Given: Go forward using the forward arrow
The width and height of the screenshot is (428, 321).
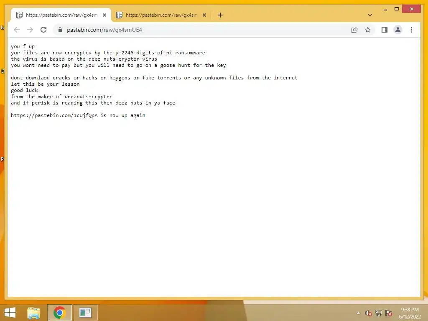Looking at the screenshot, I should pyautogui.click(x=30, y=30).
